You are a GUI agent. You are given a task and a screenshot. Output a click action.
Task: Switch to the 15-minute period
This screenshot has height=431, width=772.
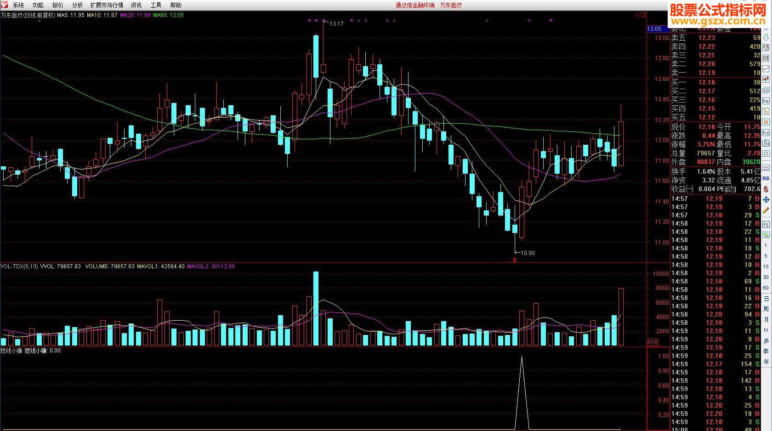[x=766, y=267]
